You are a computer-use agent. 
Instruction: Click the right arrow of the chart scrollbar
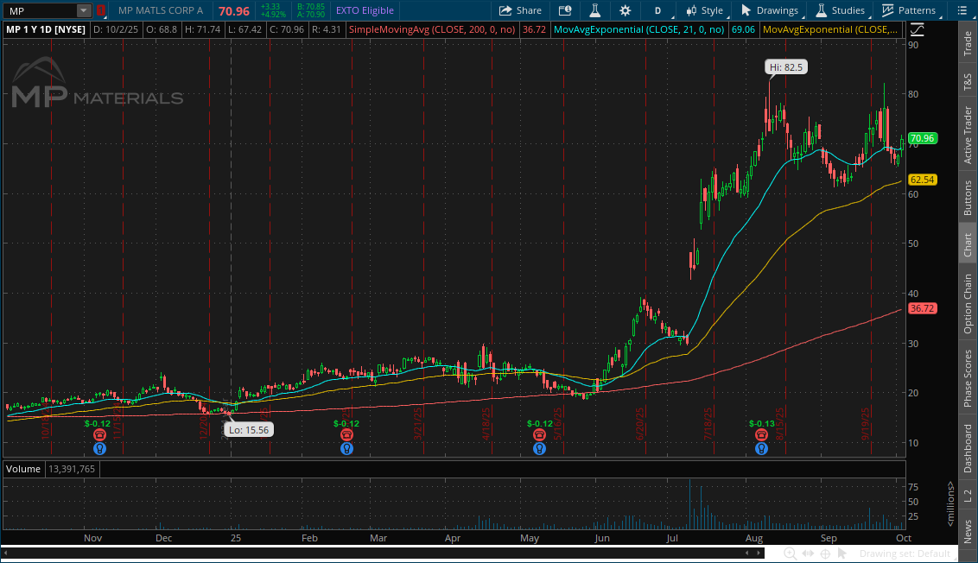(759, 553)
